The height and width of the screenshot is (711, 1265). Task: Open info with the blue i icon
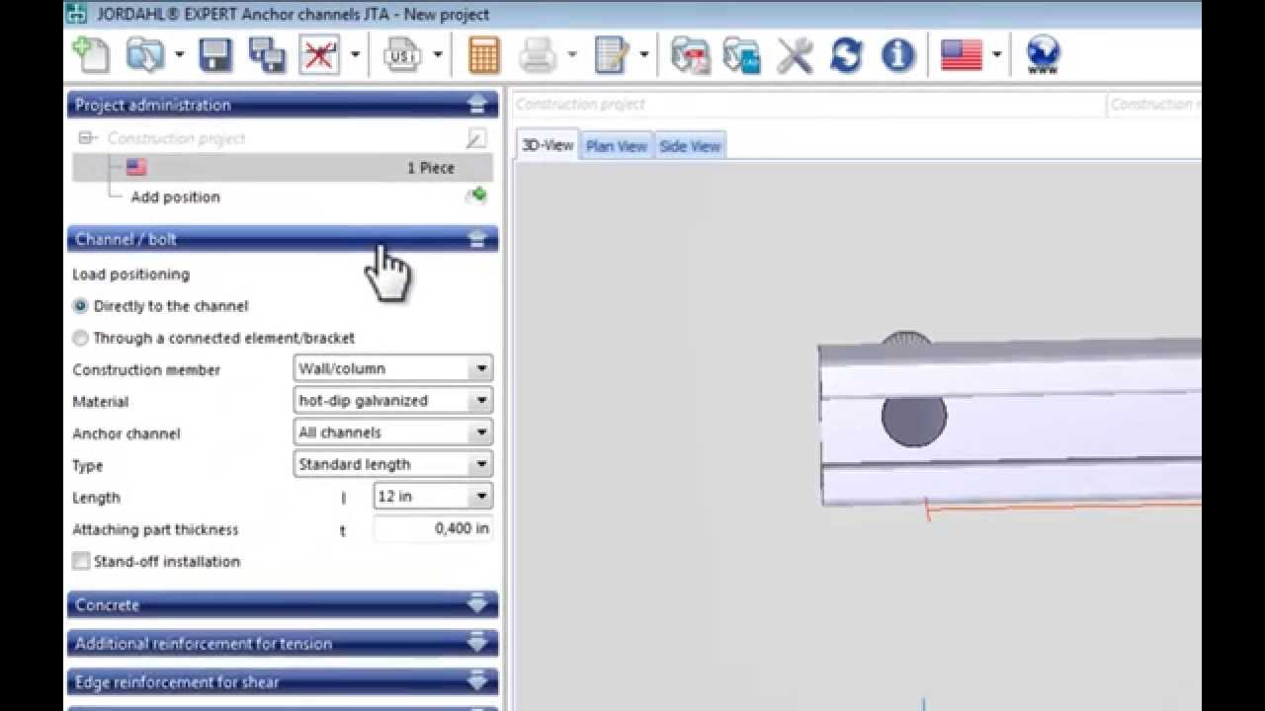(x=897, y=54)
